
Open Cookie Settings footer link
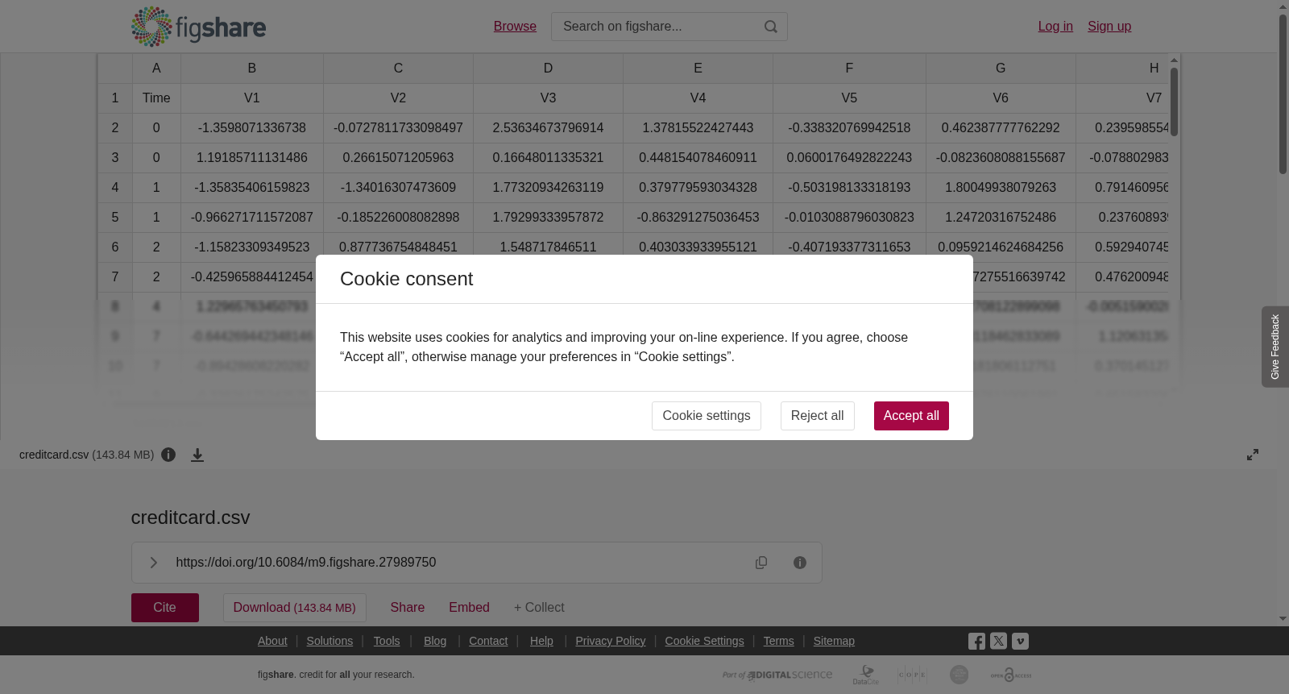tap(704, 641)
